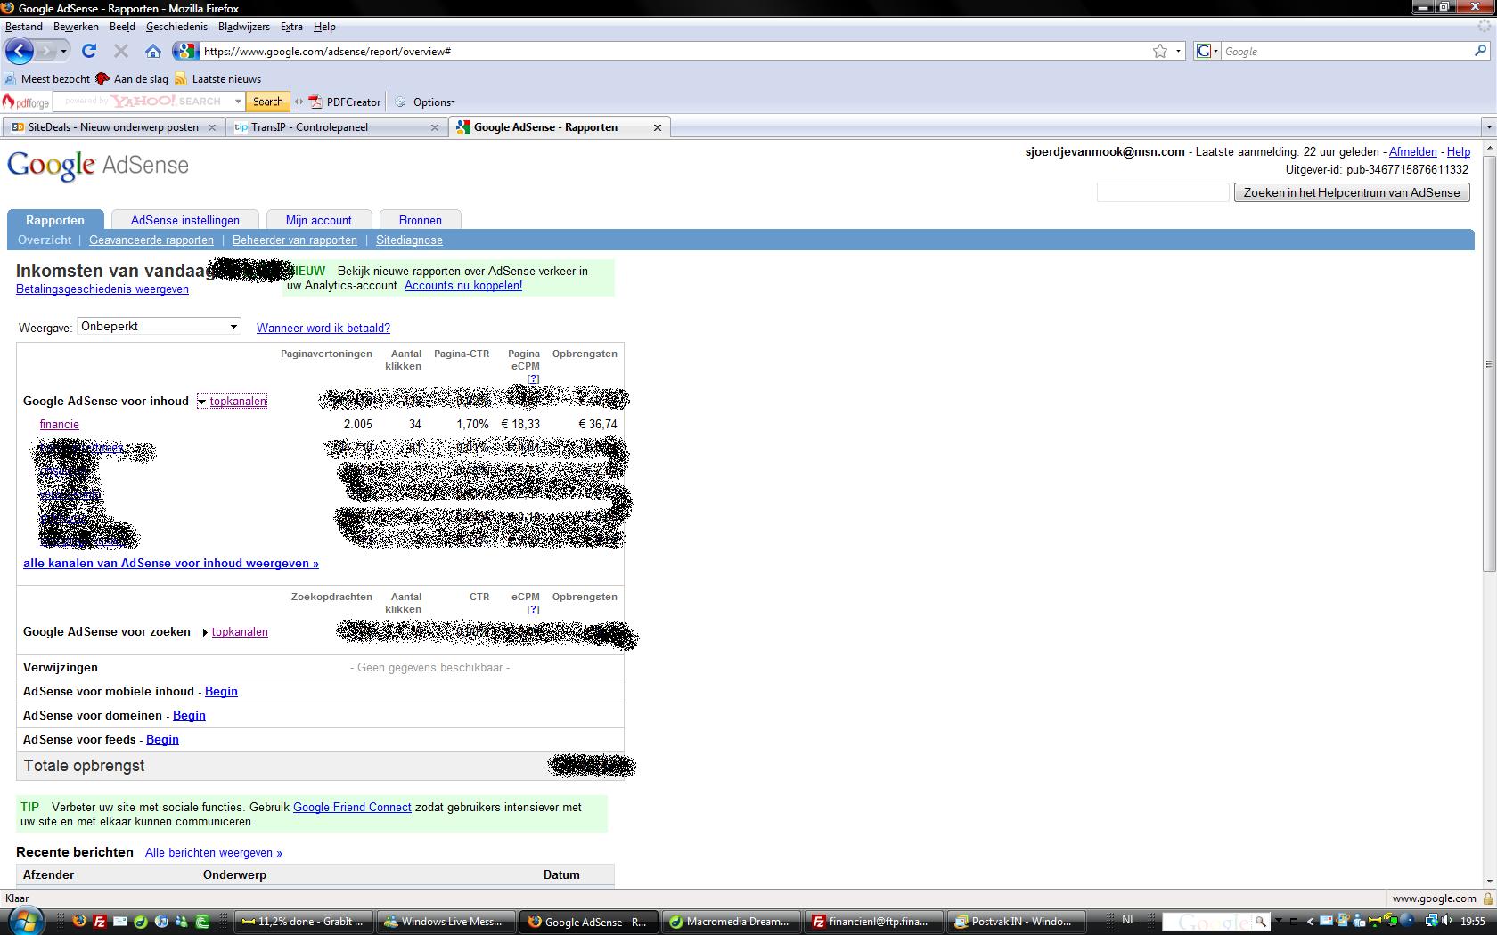Launch Dreamweaver from the quick launch bar
Viewport: 1497px width, 935px height.
141,922
